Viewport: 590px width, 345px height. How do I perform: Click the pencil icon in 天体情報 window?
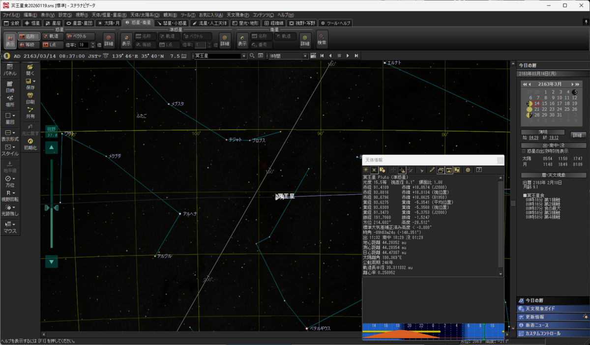click(432, 170)
